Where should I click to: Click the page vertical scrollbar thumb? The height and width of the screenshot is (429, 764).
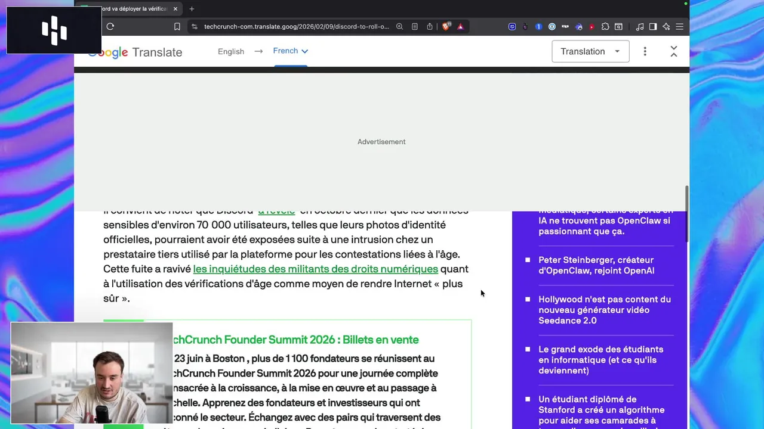tap(686, 213)
